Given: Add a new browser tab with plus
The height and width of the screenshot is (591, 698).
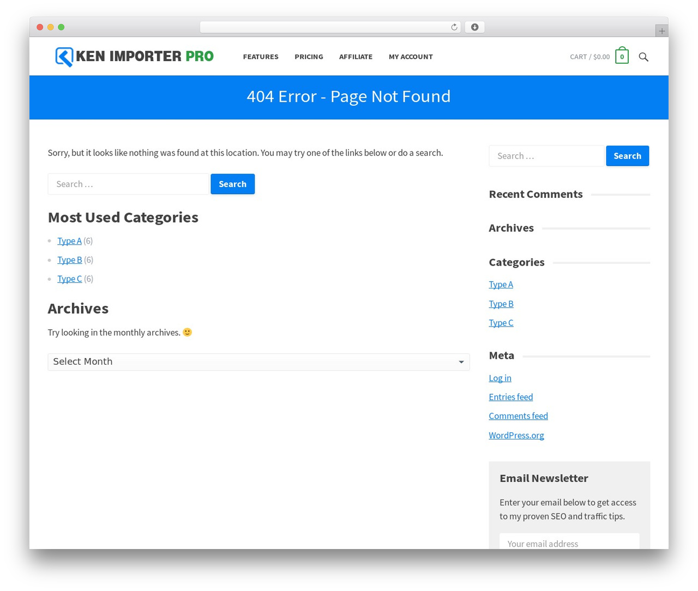Looking at the screenshot, I should coord(661,31).
